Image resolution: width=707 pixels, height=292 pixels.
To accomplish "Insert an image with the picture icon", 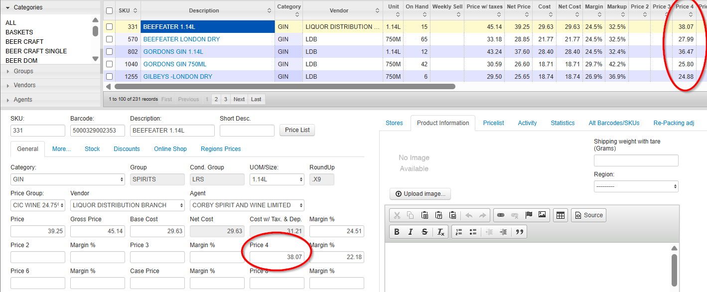I will [542, 215].
